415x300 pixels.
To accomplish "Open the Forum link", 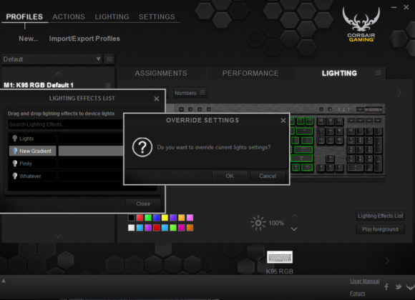I will click(x=357, y=293).
